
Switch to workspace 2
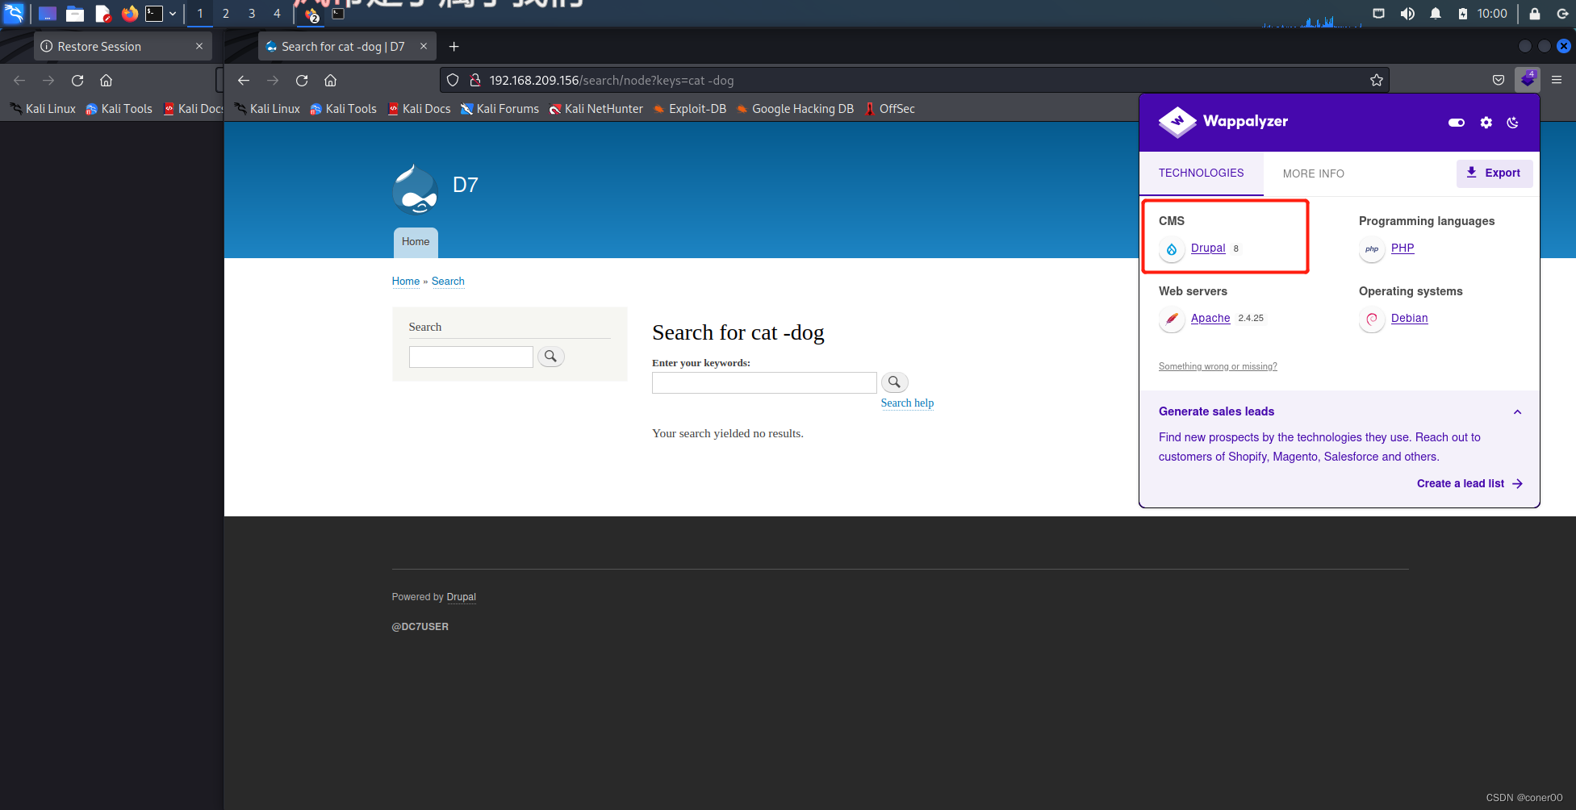click(226, 13)
